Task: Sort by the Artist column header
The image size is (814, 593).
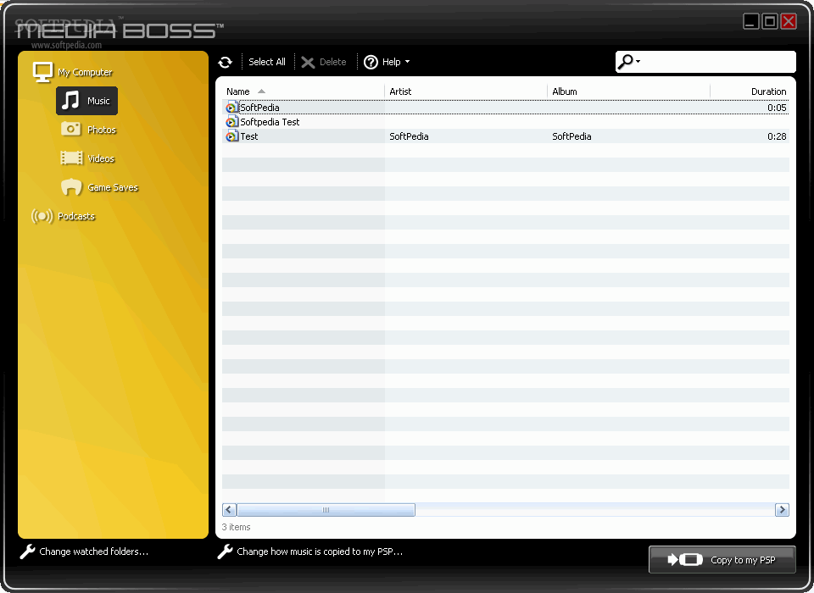Action: click(x=466, y=91)
